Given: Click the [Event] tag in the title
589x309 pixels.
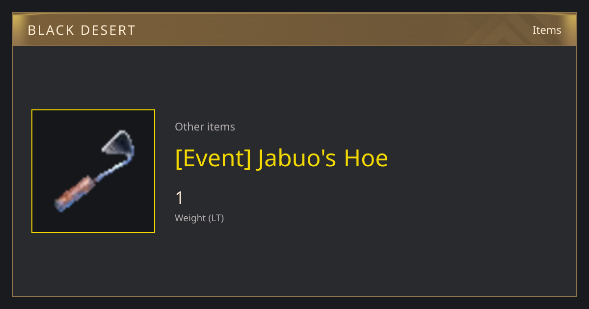Looking at the screenshot, I should tap(213, 158).
